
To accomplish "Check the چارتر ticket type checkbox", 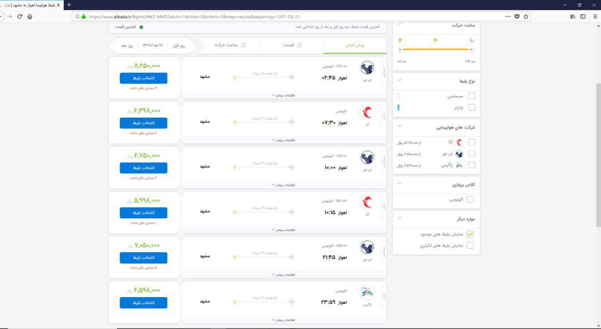I will (471, 107).
